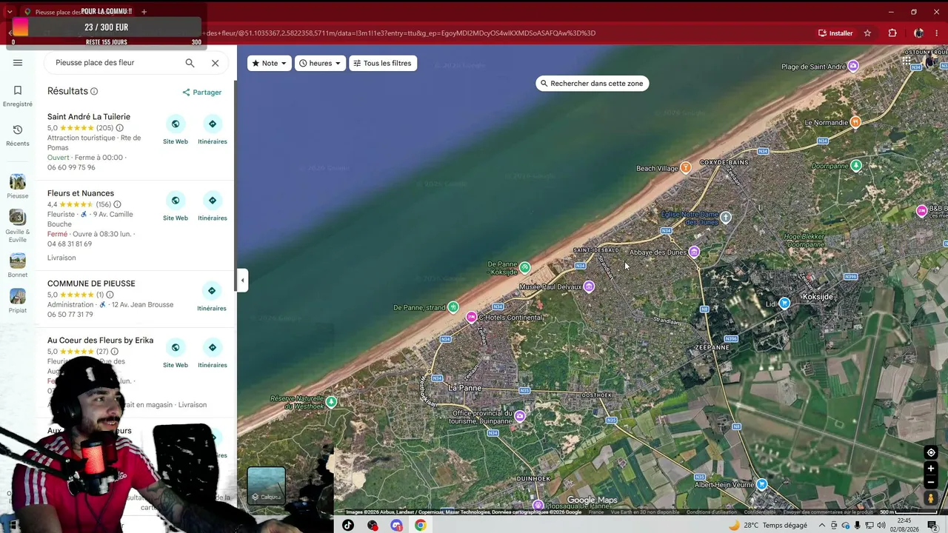Click the Lidl store marker on map
This screenshot has height=533, width=948.
784,304
